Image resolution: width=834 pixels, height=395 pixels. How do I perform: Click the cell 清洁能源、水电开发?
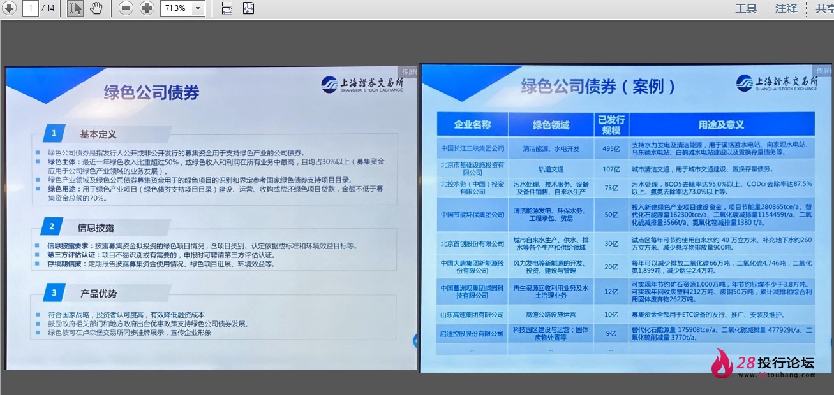pos(551,148)
